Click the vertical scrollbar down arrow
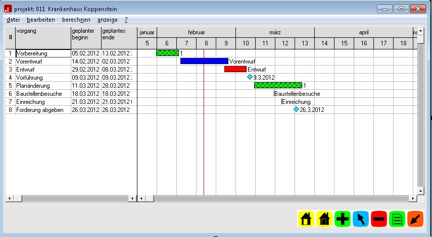Image resolution: width=432 pixels, height=237 pixels. point(420,191)
